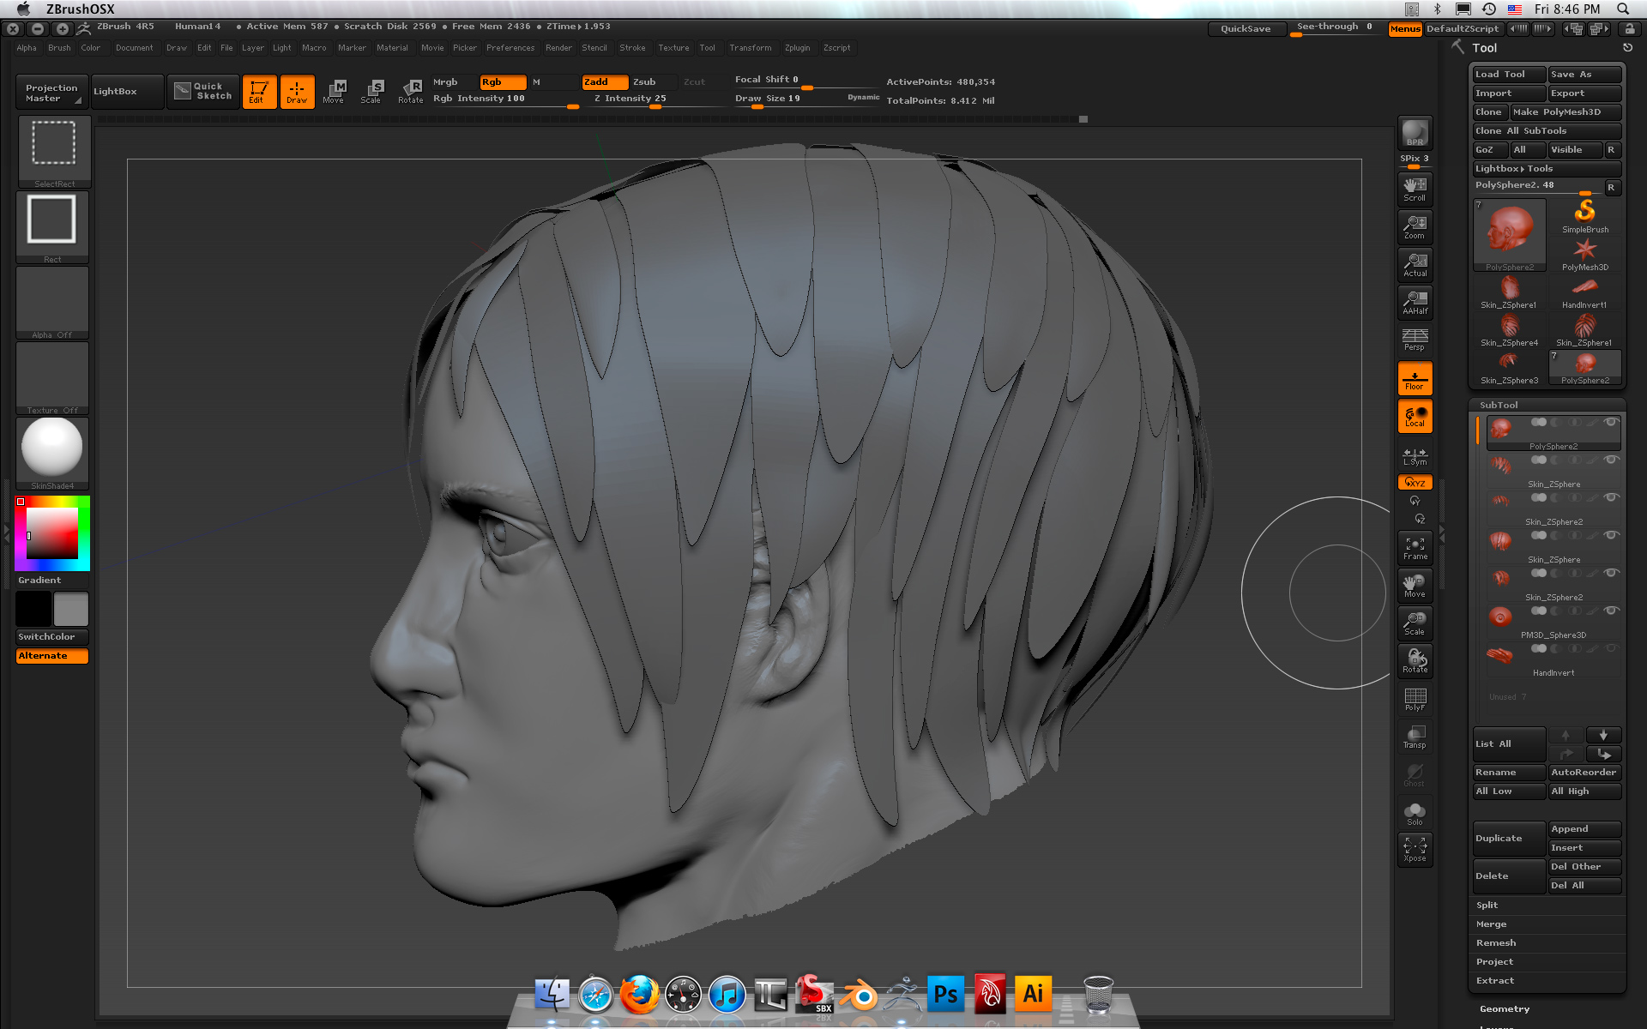Expand the Remesh section

tap(1496, 943)
